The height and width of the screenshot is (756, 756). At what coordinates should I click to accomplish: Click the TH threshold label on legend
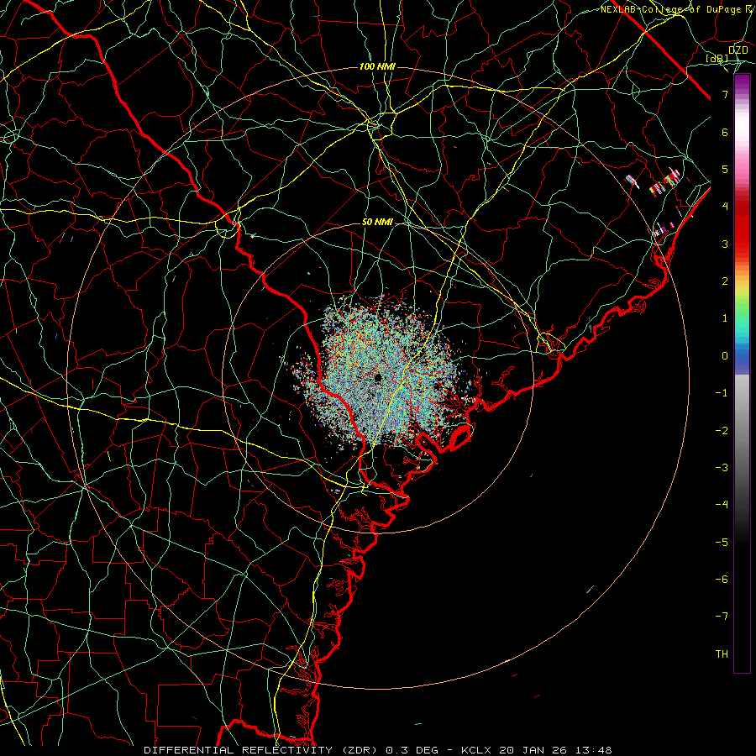point(722,654)
